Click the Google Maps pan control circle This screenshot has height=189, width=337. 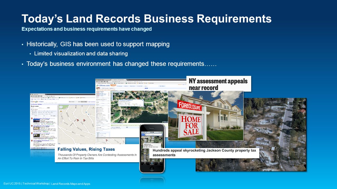tap(61, 107)
